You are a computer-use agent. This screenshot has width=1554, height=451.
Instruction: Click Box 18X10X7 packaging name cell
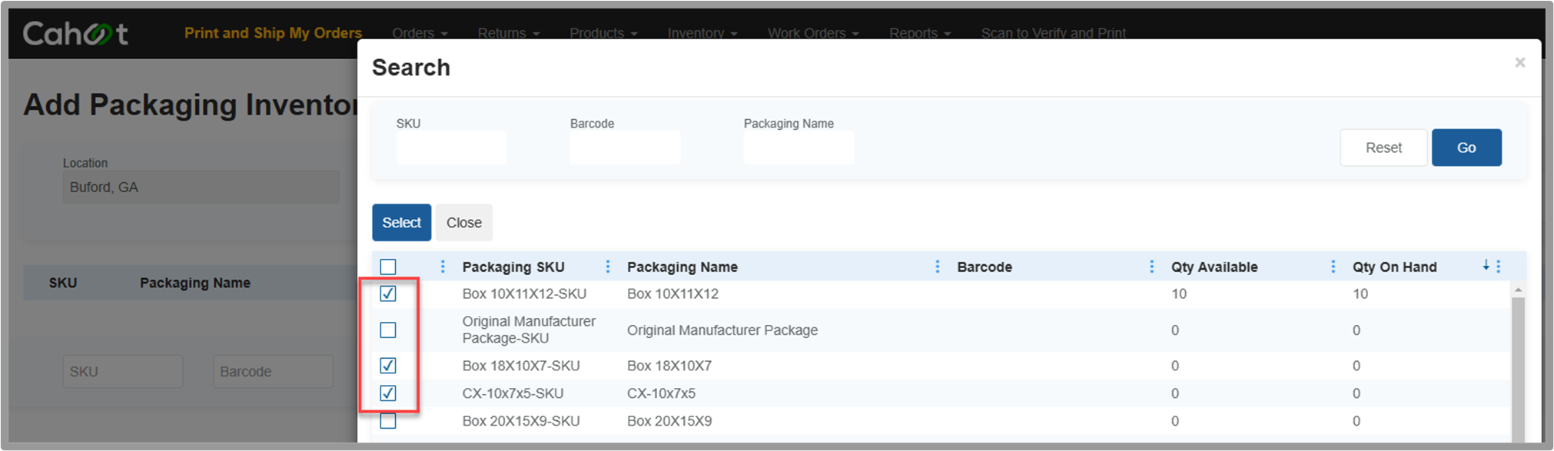669,366
